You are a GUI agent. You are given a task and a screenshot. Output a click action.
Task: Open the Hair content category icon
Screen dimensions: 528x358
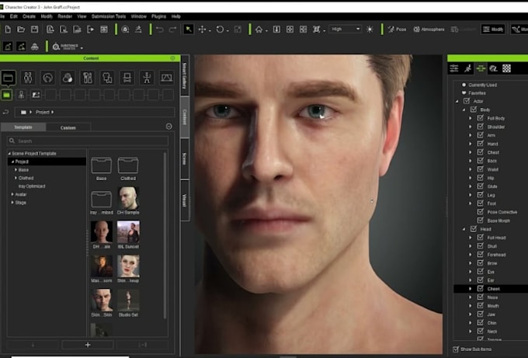tap(48, 78)
